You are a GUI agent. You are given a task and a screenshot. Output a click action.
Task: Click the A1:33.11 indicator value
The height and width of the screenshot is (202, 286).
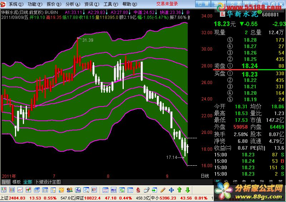[73, 12]
